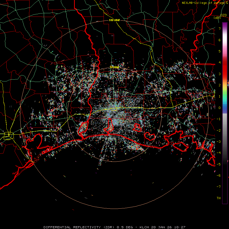Click the "7" value on color scale
This screenshot has width=229, height=229.
[x=220, y=28]
